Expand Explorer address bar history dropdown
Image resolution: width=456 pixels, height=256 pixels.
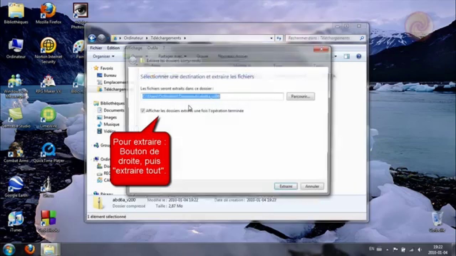pos(271,38)
